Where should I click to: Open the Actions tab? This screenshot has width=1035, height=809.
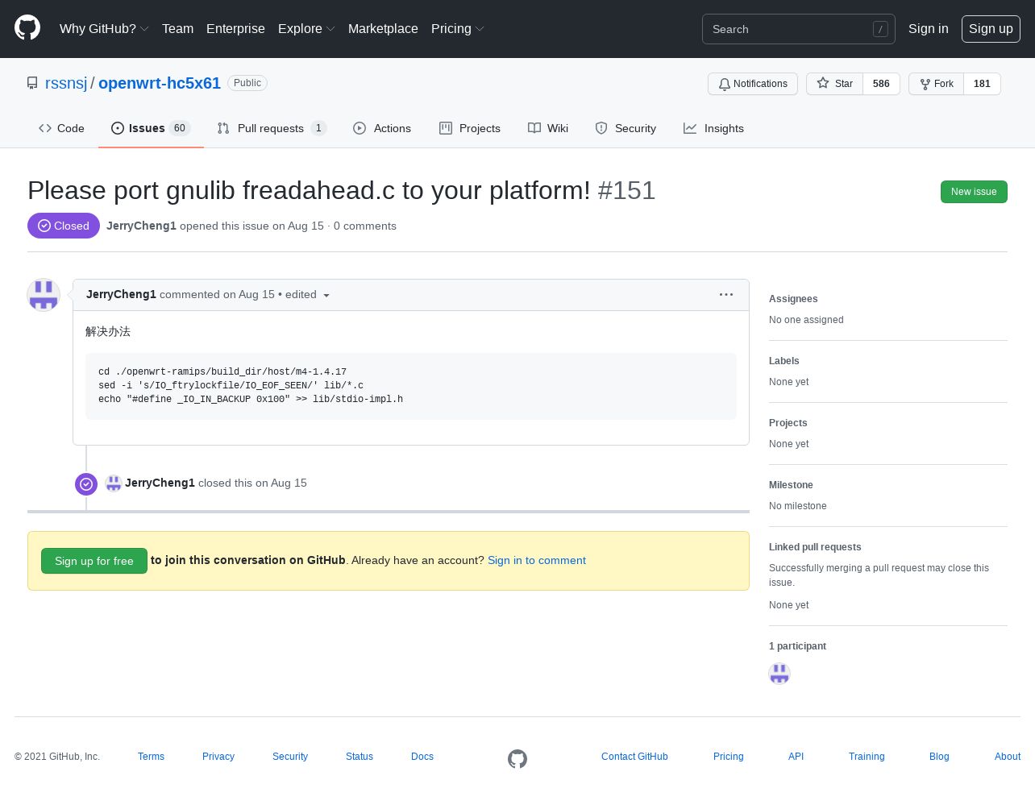pyautogui.click(x=382, y=128)
